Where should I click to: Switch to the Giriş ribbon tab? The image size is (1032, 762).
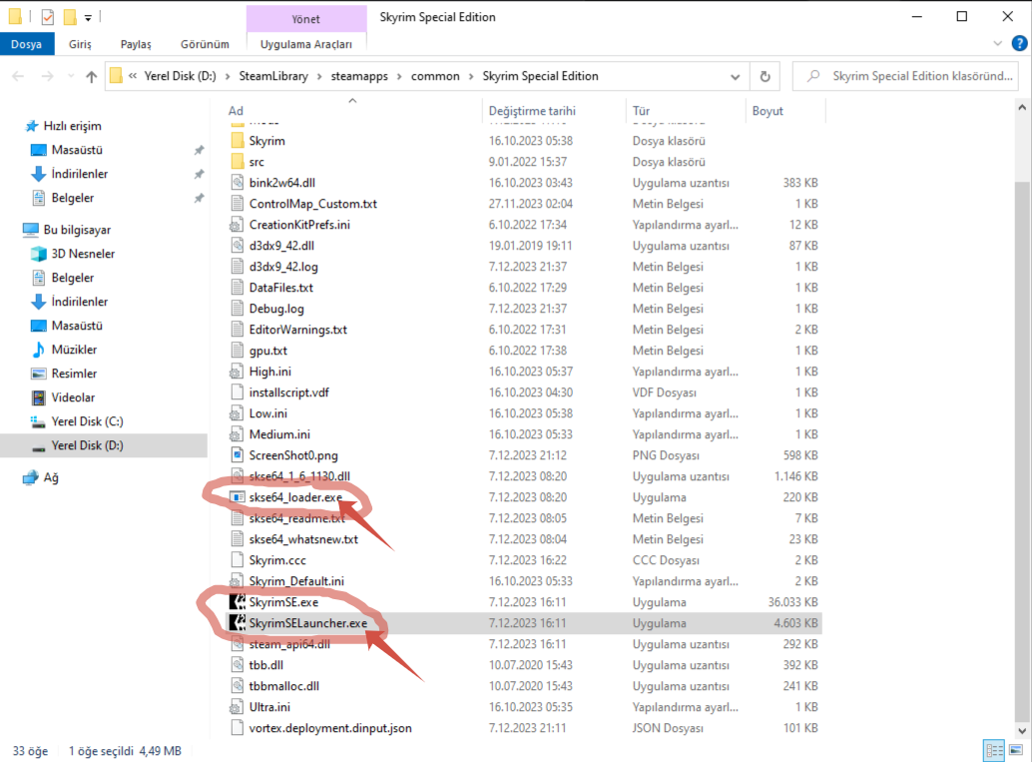(80, 44)
